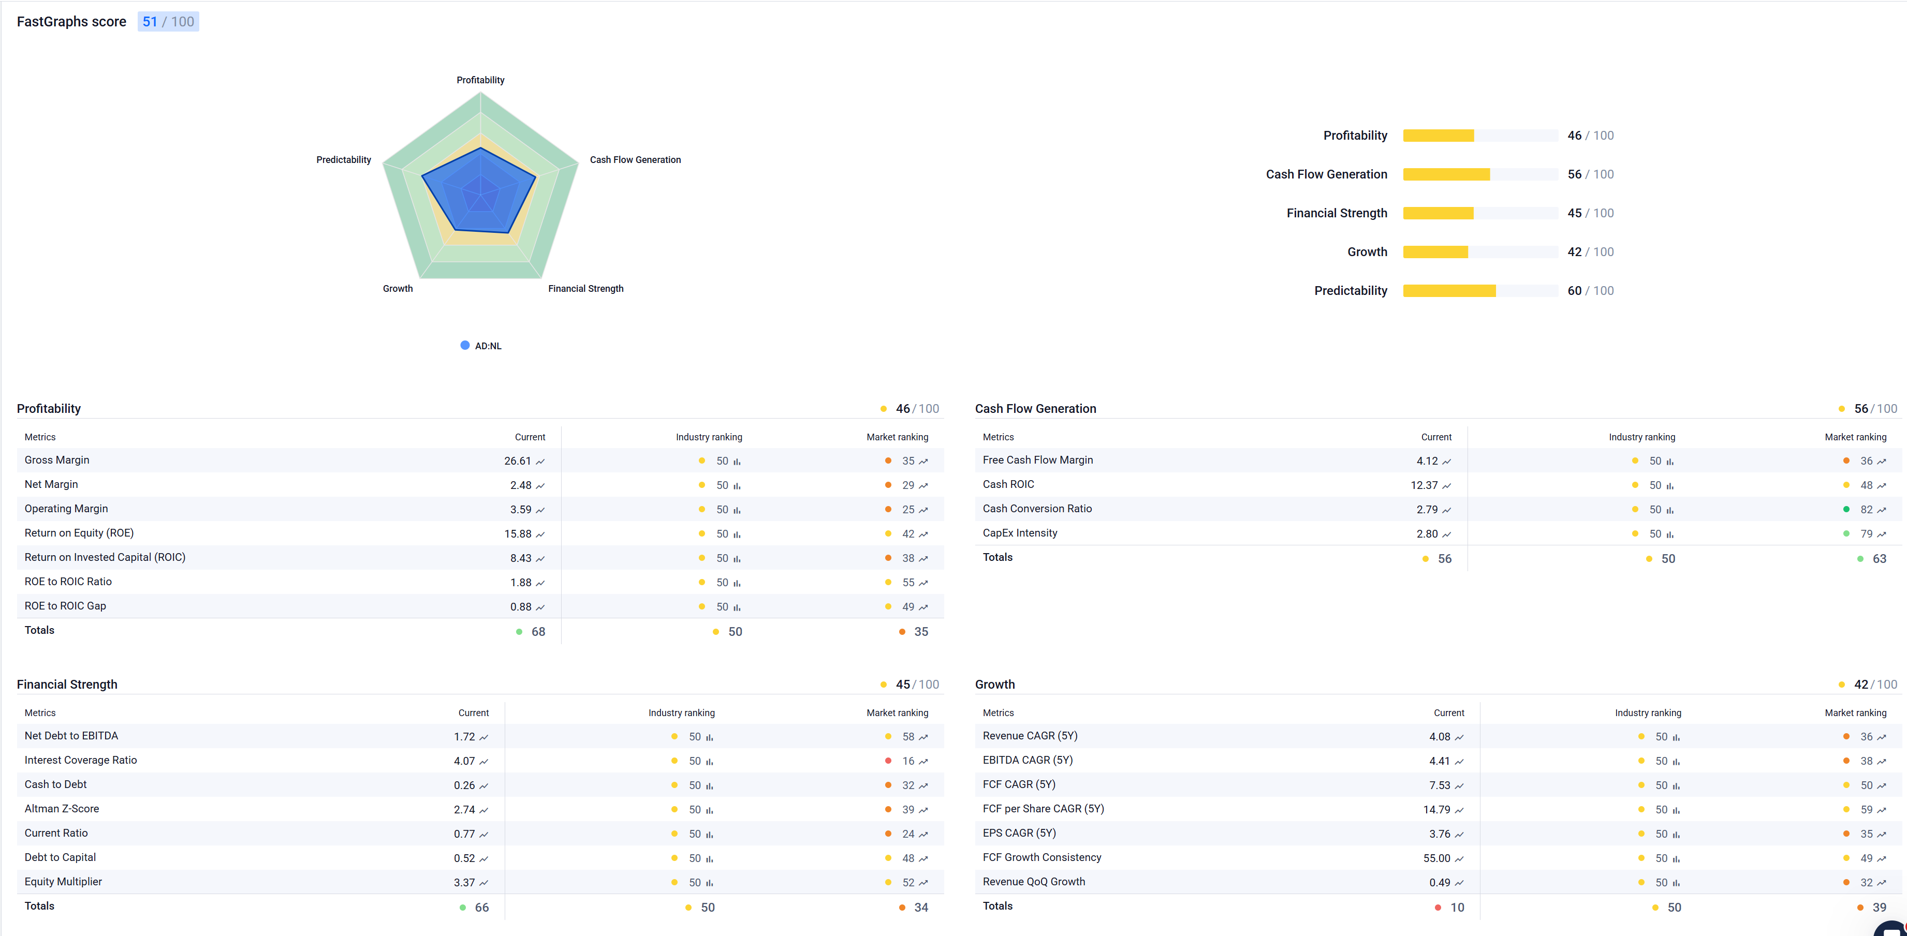Open Revenue CAGR (5Y) current trend icon
1907x936 pixels.
tap(1459, 738)
